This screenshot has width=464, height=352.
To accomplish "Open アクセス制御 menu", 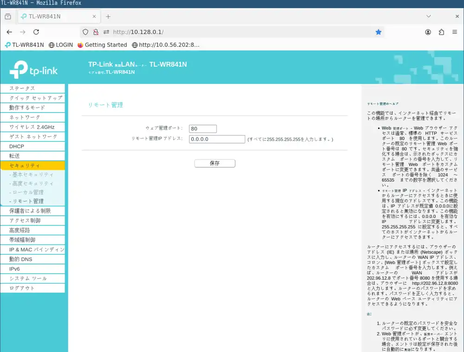I will coord(32,220).
